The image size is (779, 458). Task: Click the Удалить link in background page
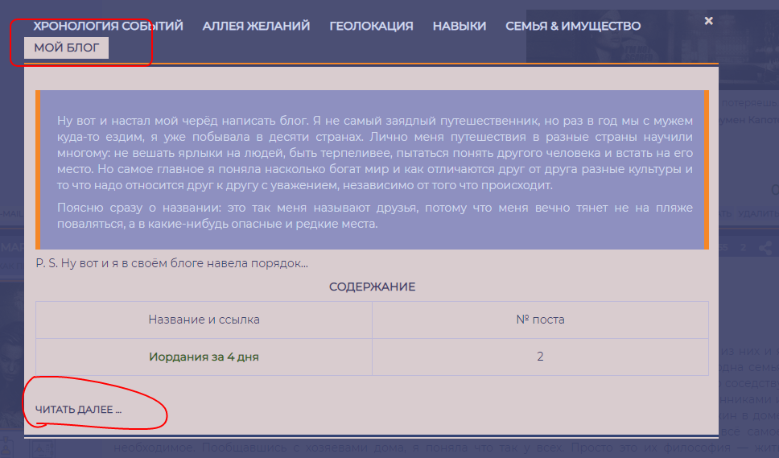pyautogui.click(x=758, y=213)
